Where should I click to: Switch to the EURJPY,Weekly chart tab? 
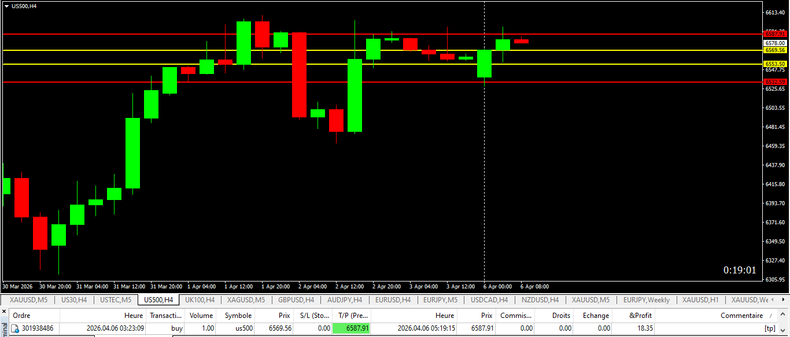[x=647, y=300]
